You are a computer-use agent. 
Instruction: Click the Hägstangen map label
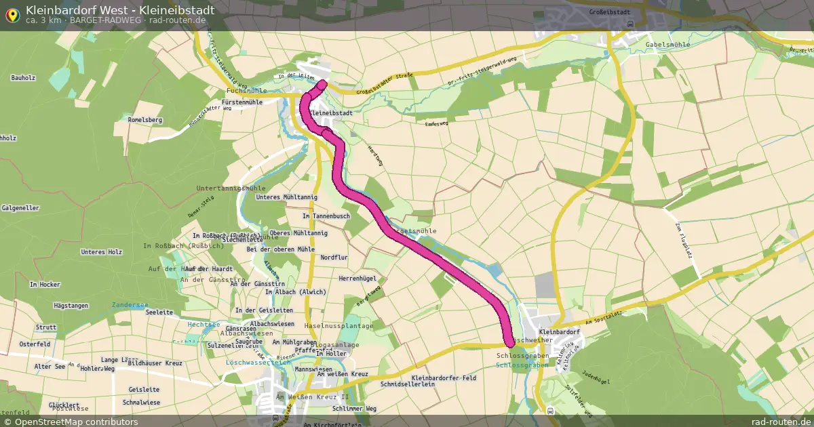point(71,306)
